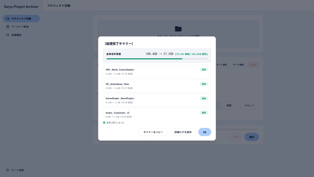This screenshot has width=314, height=177.
Task: Select VR_ActionGame_Main result row
Action: 157,86
